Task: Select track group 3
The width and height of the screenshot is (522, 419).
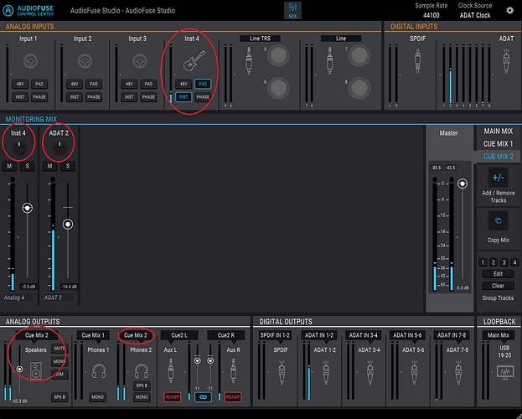Action: (x=504, y=262)
